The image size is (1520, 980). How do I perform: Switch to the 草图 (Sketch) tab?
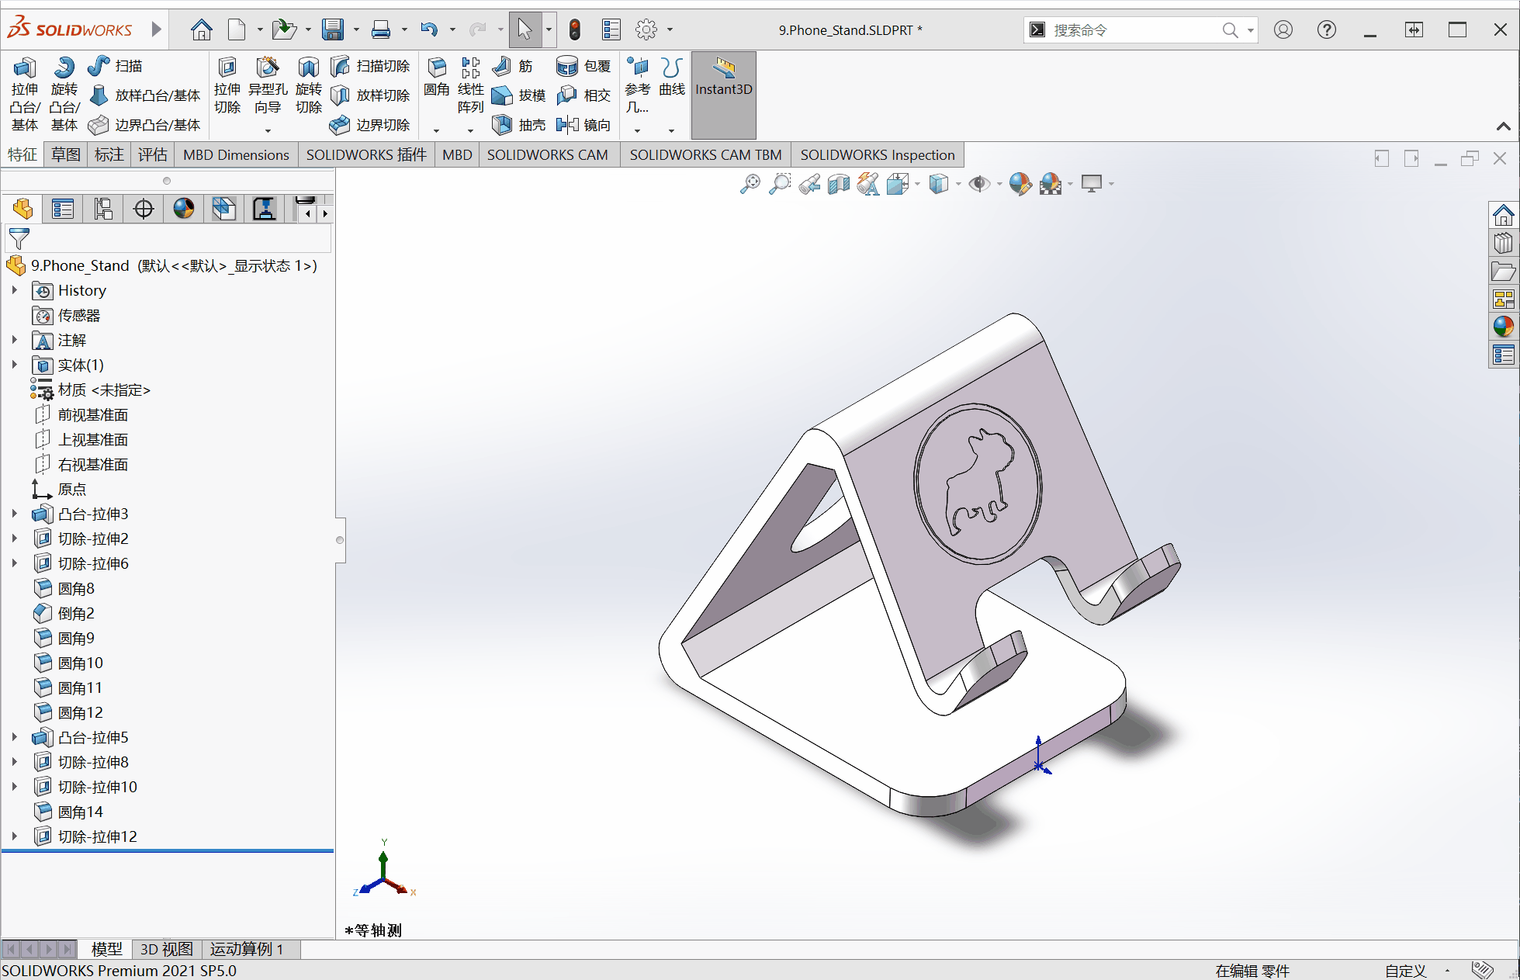click(x=66, y=154)
